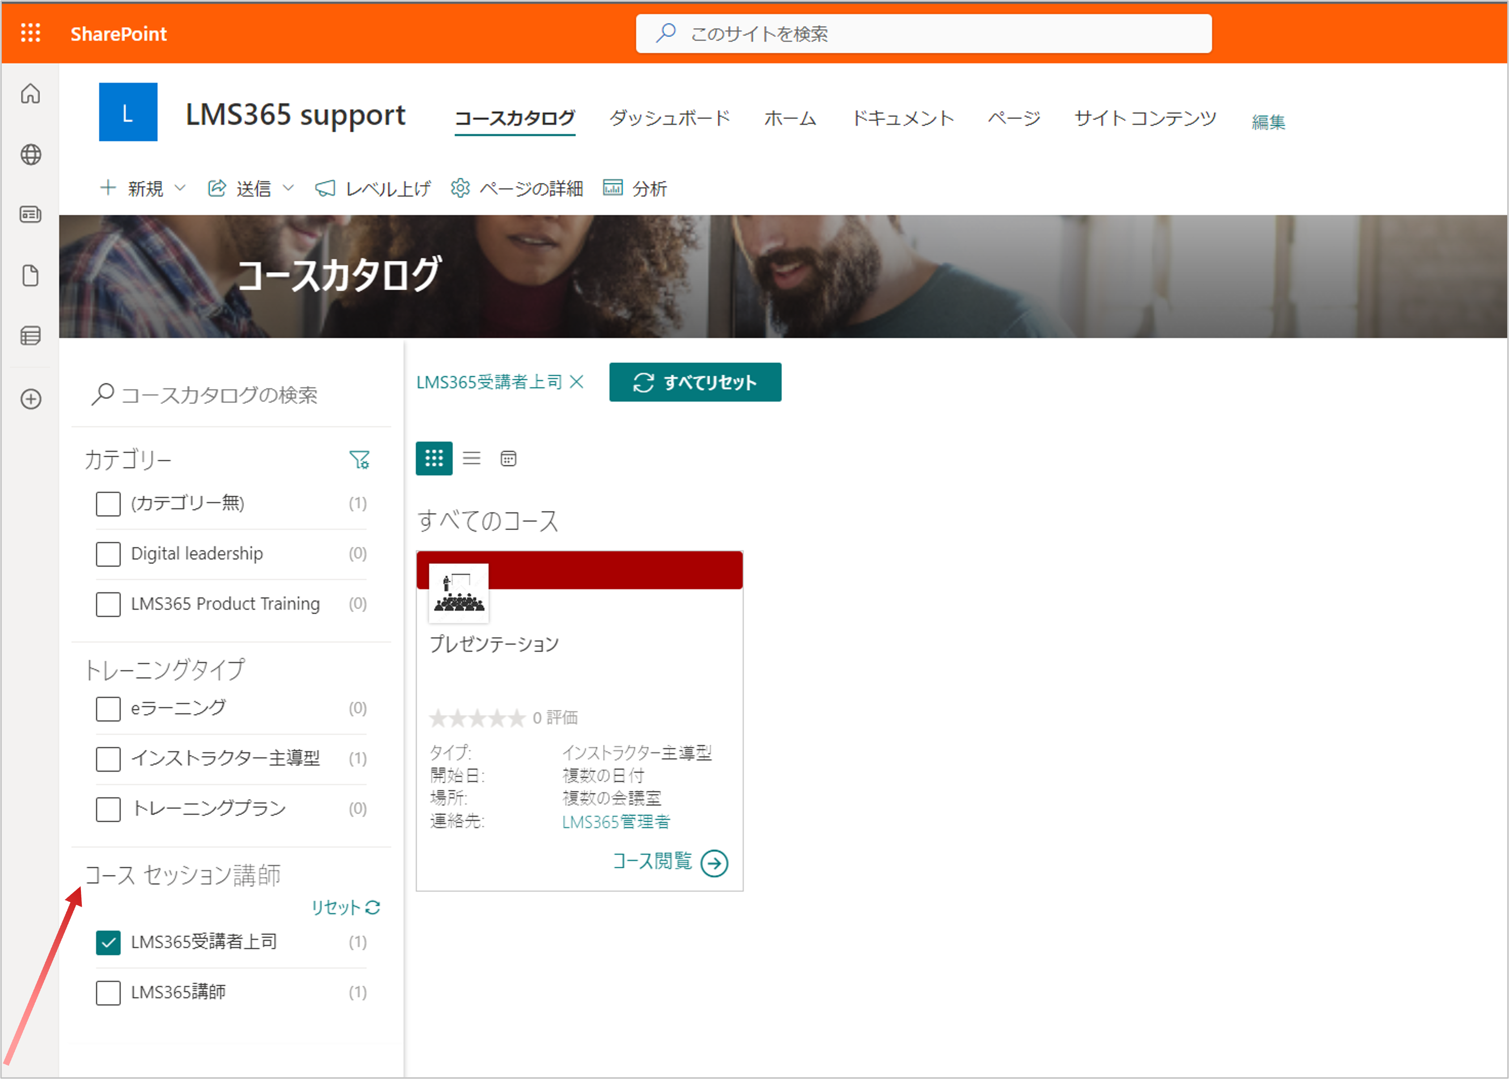Open the globe My sites icon
Screen dimensions: 1509x1079
click(30, 155)
